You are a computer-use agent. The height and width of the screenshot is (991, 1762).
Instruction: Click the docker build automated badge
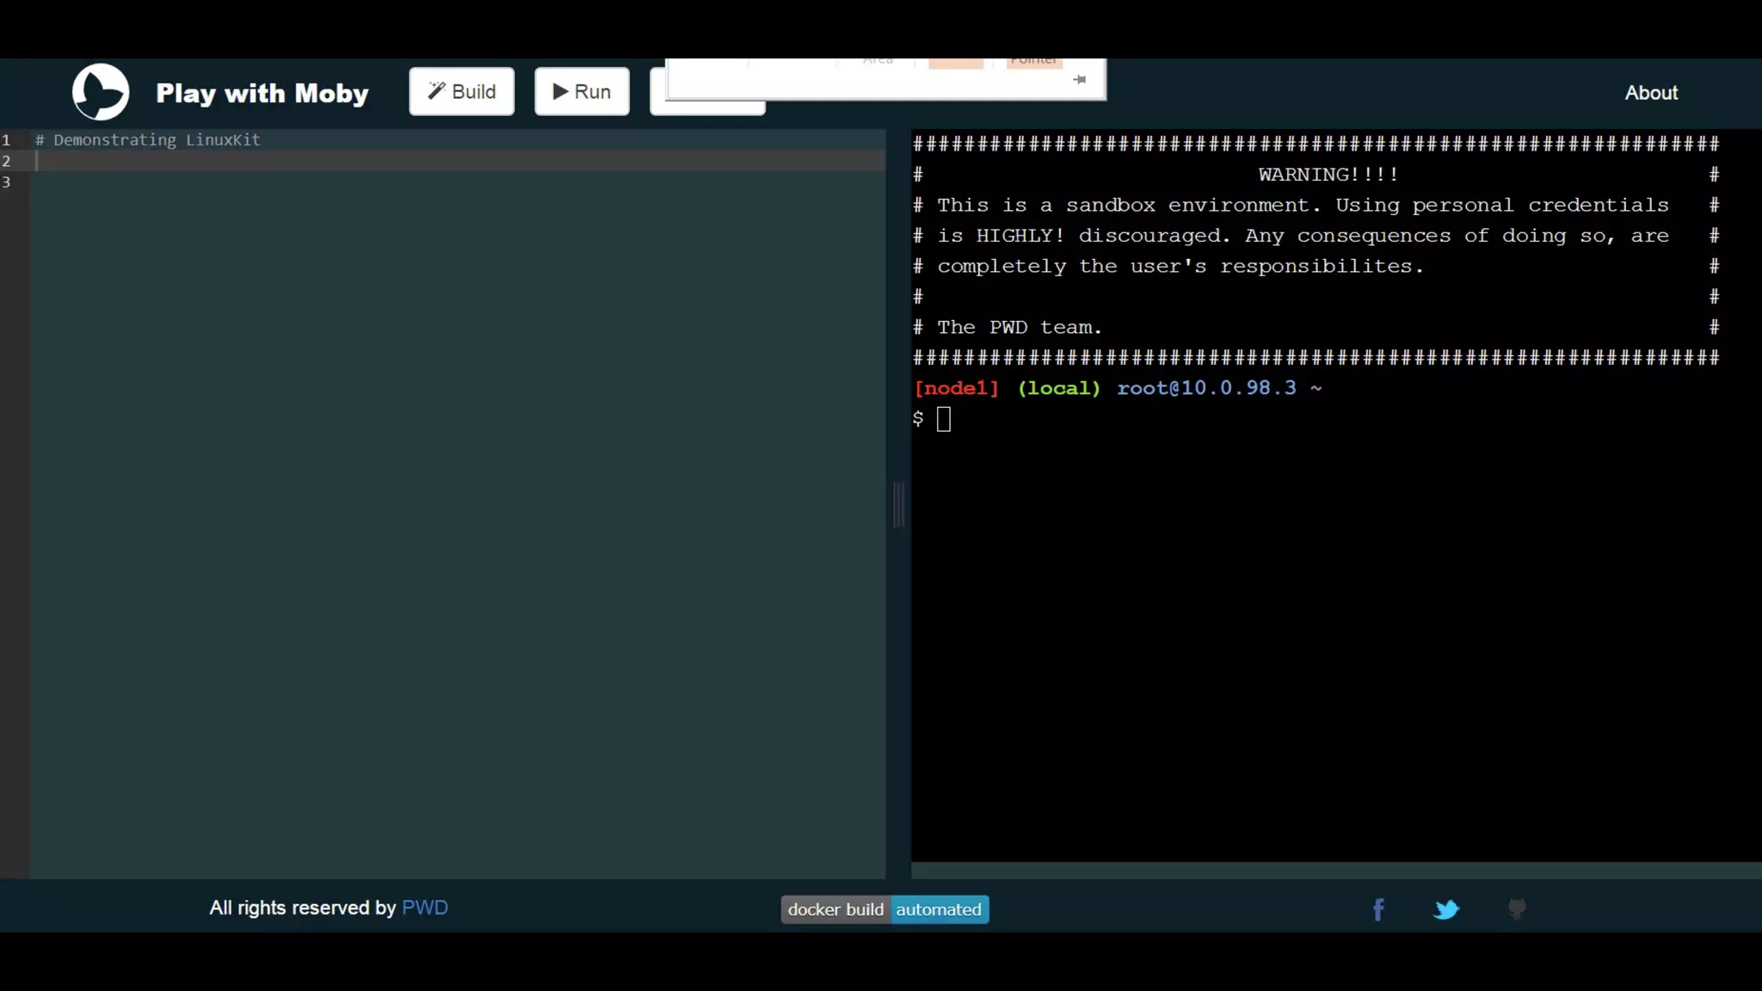884,909
